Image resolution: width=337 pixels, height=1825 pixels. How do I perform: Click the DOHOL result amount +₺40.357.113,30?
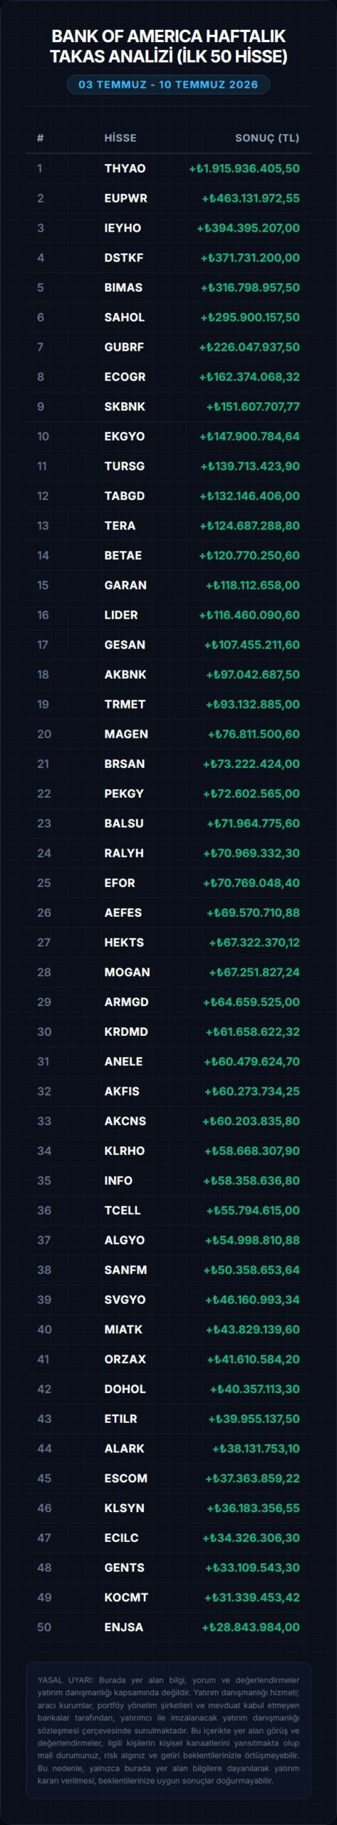tap(254, 1389)
